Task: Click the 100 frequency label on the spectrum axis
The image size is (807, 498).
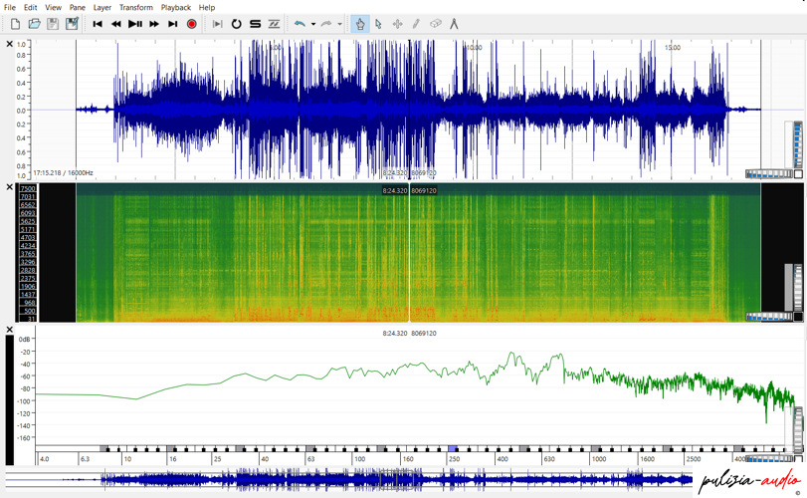Action: click(x=360, y=459)
